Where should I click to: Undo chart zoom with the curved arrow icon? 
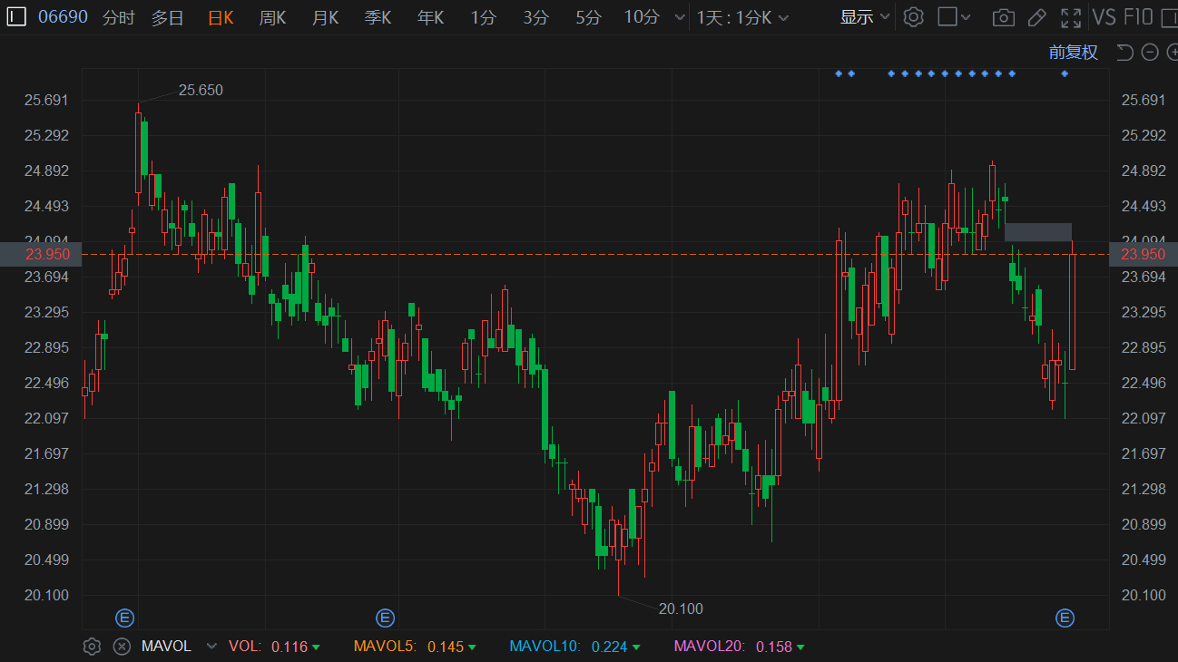tap(1124, 52)
